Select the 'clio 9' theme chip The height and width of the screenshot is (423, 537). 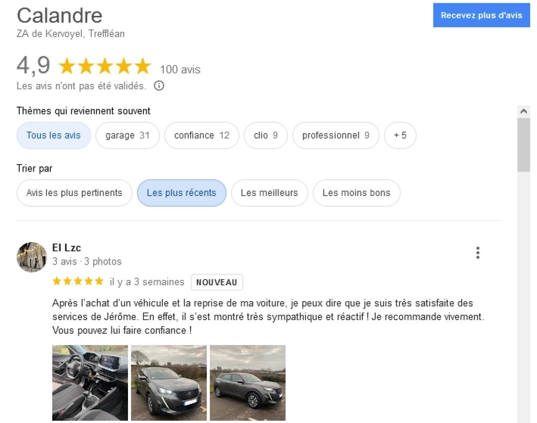click(x=266, y=135)
